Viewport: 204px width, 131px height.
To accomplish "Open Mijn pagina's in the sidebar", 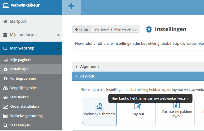I will 21,60.
